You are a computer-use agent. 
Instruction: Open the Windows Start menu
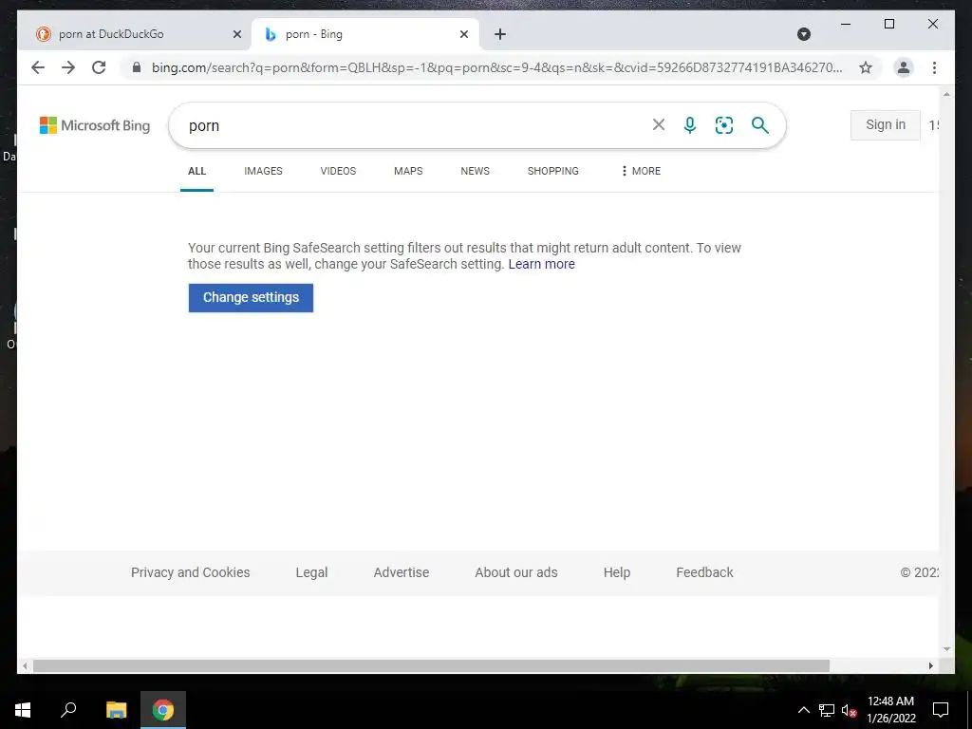click(x=23, y=710)
